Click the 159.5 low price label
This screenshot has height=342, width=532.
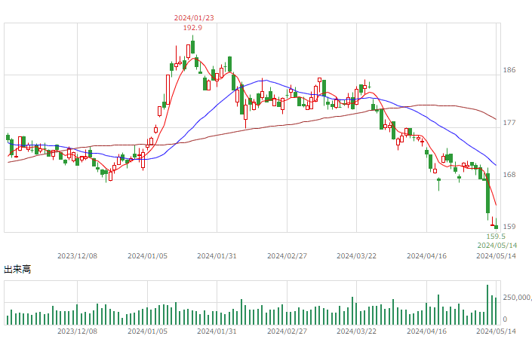(496, 237)
